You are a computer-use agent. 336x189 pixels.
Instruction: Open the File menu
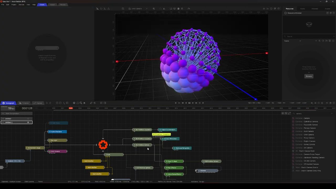3,5
